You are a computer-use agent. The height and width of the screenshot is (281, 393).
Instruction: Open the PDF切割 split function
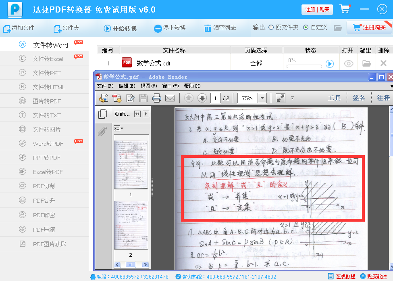pyautogui.click(x=44, y=186)
